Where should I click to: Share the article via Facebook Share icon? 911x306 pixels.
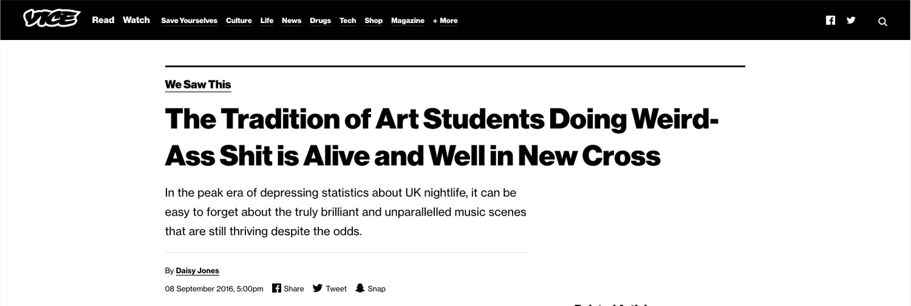tap(276, 288)
